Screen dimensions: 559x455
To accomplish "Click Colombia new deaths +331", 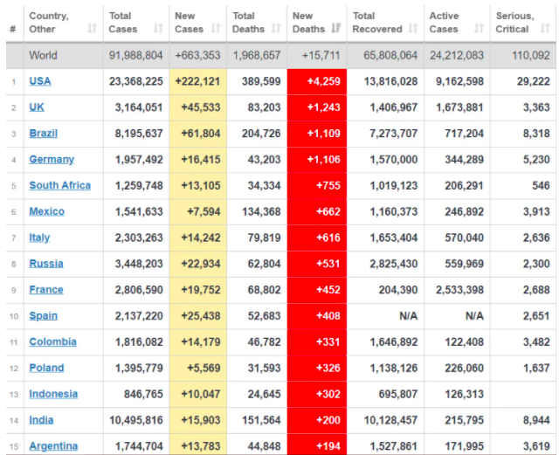I will [328, 342].
